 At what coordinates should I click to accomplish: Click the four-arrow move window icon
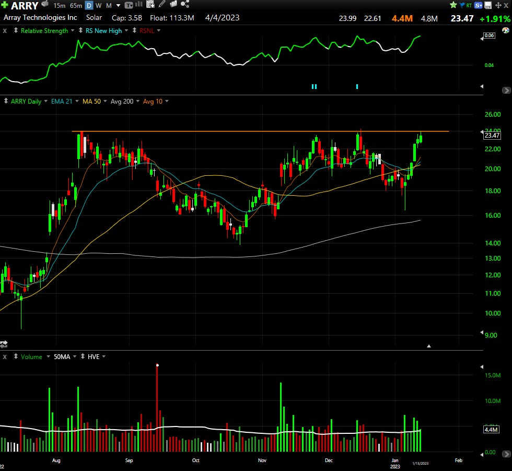coord(498,5)
